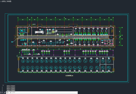
Task: Click the command line drag grip handle
Action: (x=1, y=93)
